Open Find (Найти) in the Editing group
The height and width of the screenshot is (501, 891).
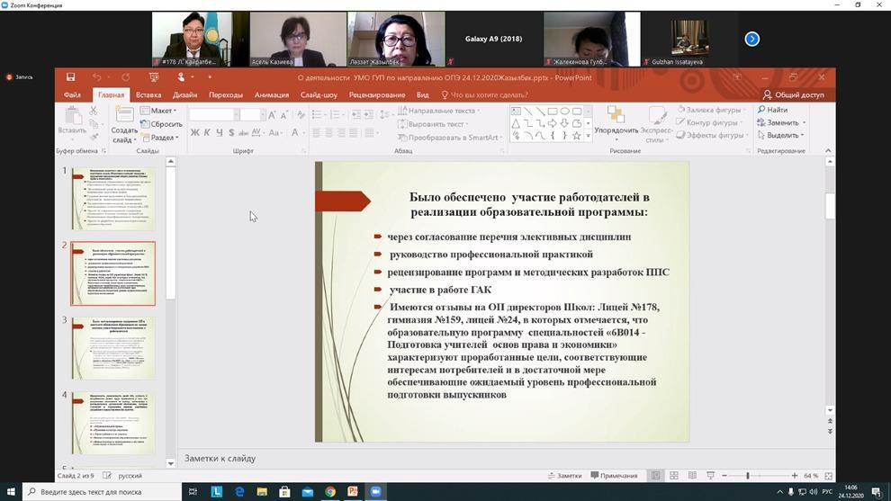coord(772,110)
